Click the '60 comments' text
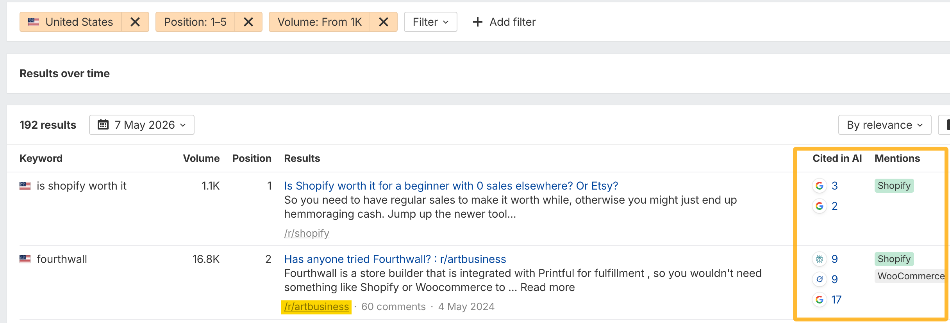This screenshot has height=323, width=950. pos(393,307)
